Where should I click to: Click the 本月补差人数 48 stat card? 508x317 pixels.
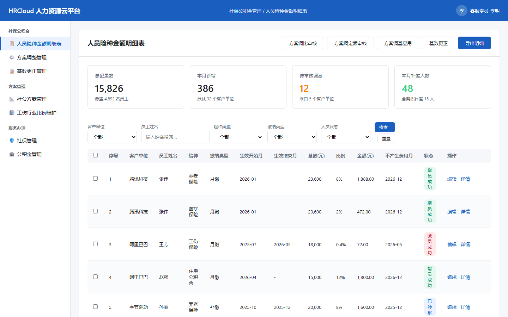[x=443, y=87]
